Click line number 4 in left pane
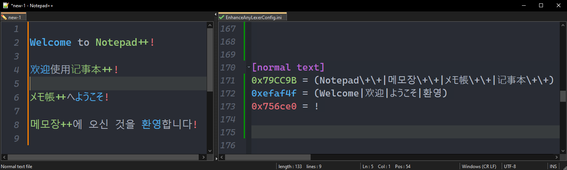Screen dimensions: 567x170 click(x=16, y=70)
